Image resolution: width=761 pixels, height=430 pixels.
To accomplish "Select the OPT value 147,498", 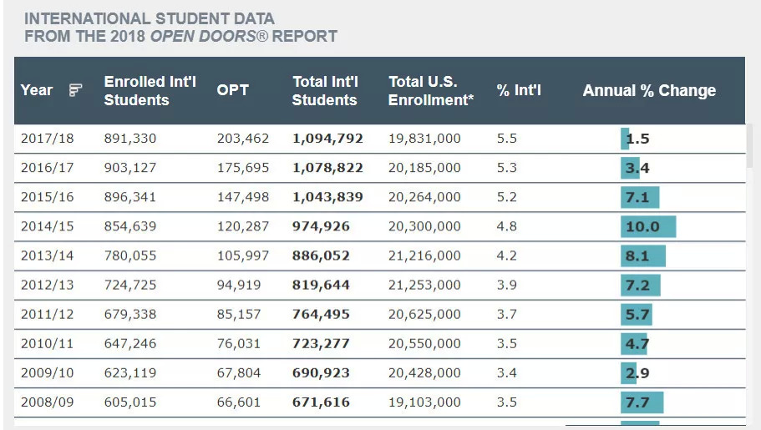I will click(243, 197).
